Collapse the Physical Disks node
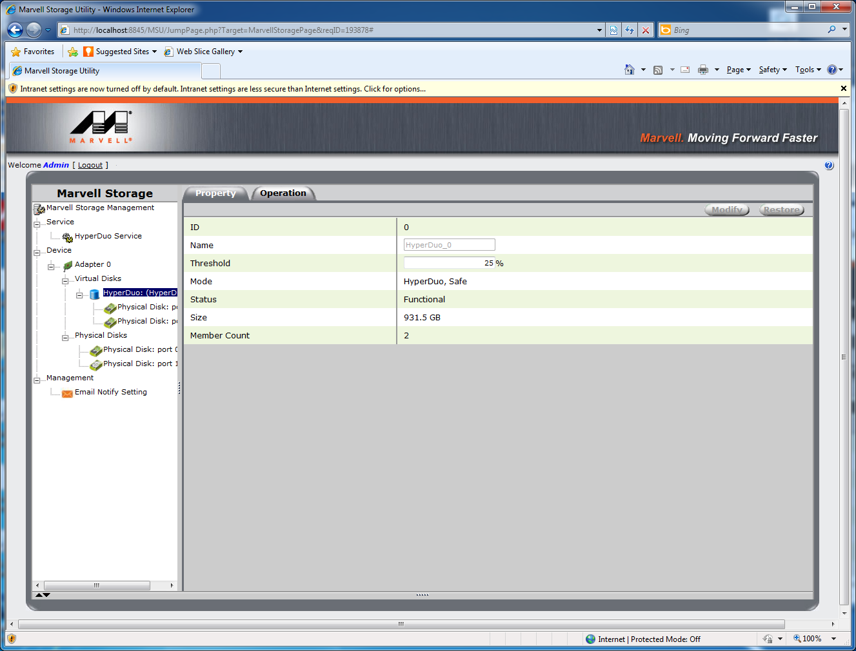This screenshot has height=651, width=856. pos(65,337)
